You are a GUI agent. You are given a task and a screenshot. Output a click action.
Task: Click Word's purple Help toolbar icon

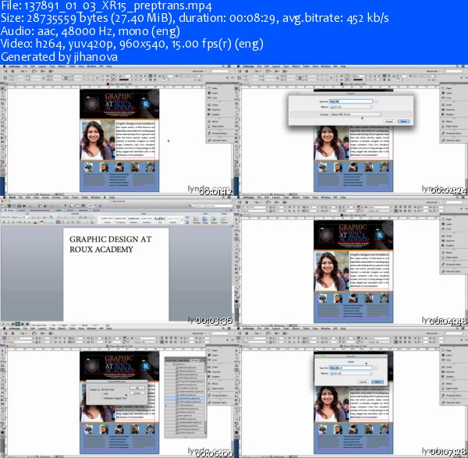(100, 206)
